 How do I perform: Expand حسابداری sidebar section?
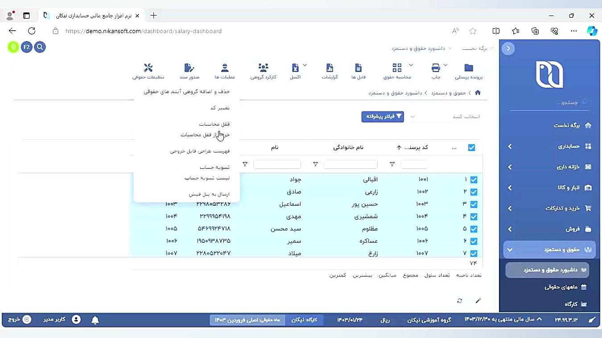coord(550,146)
